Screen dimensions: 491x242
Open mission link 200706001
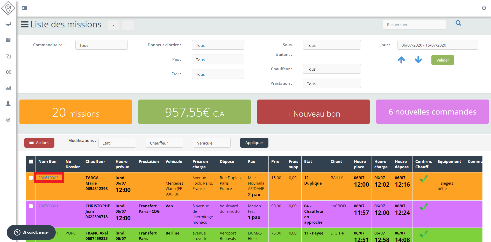click(48, 206)
